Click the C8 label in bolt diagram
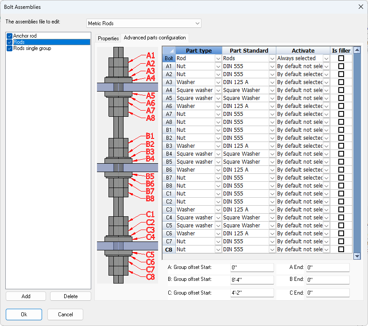Image resolution: width=368 pixels, height=326 pixels. [x=150, y=277]
